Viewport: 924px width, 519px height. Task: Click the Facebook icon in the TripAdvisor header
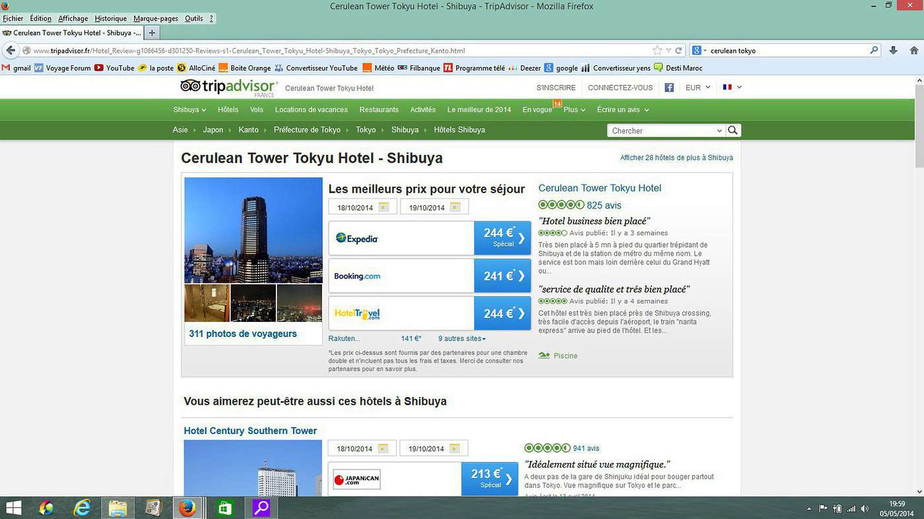pos(669,87)
